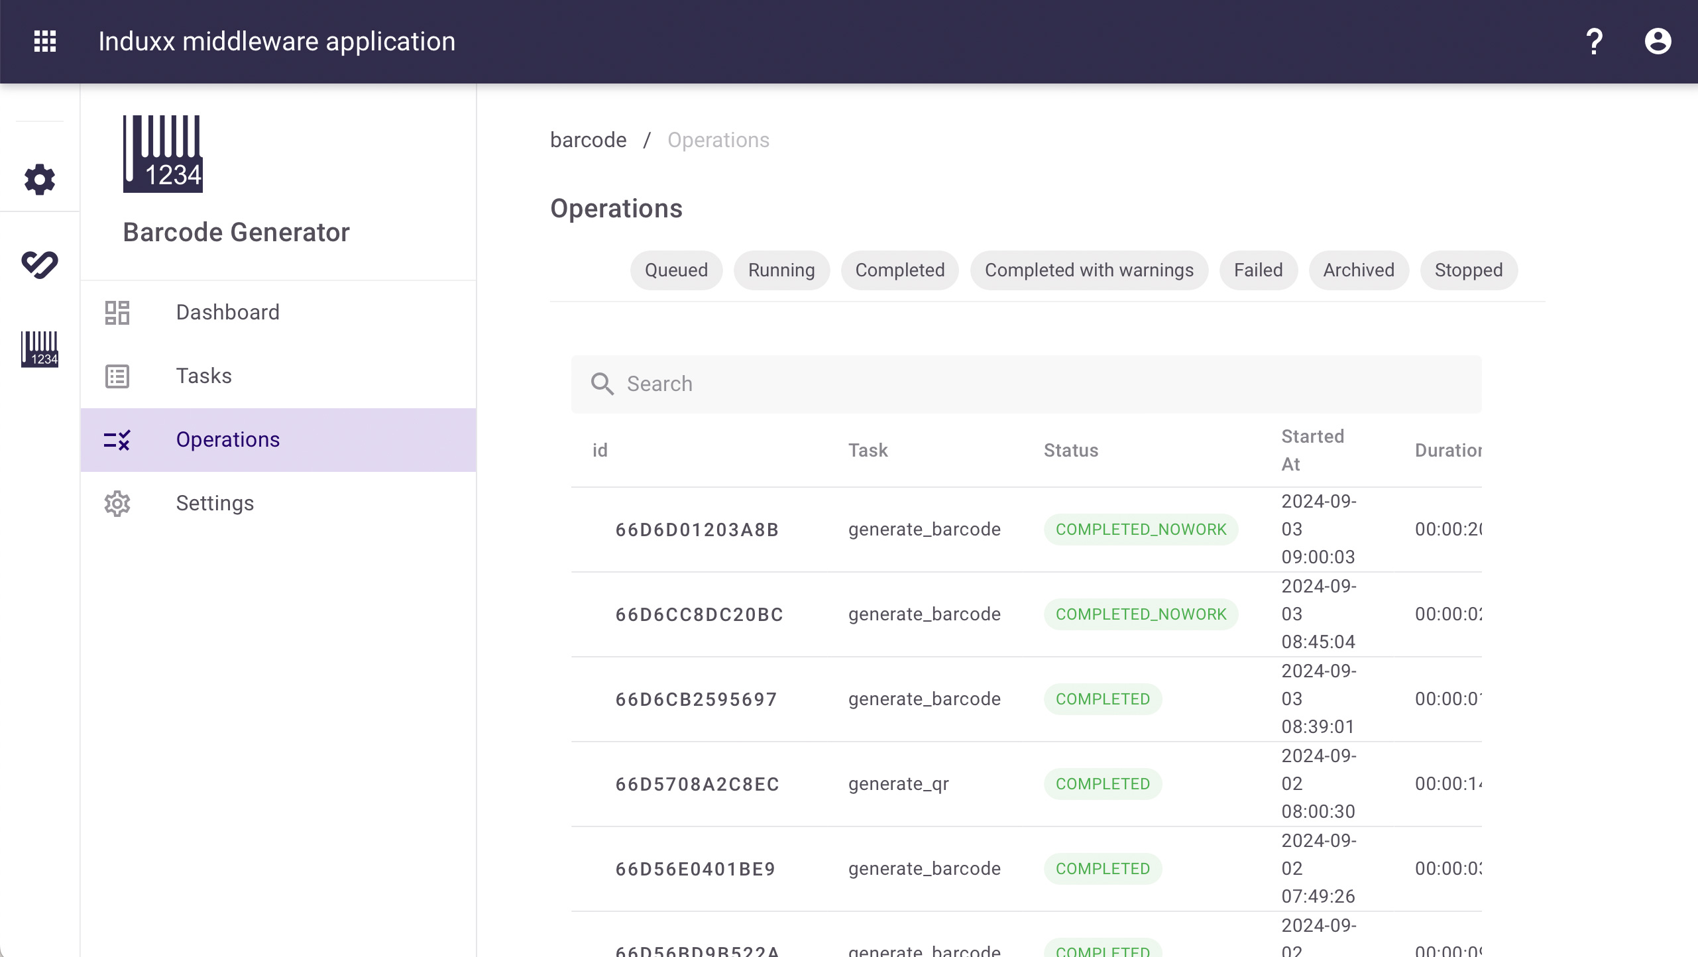Toggle the Completed filter chip
The height and width of the screenshot is (957, 1698).
(899, 270)
